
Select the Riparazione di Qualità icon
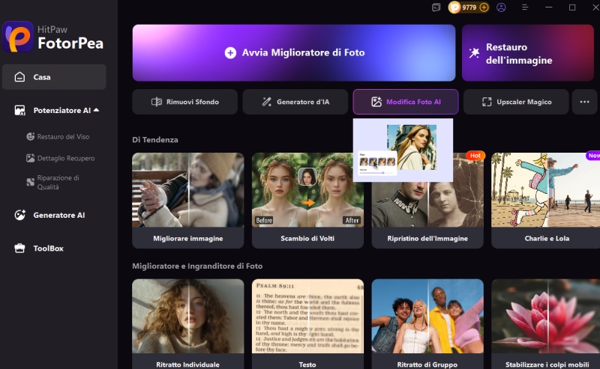[30, 182]
